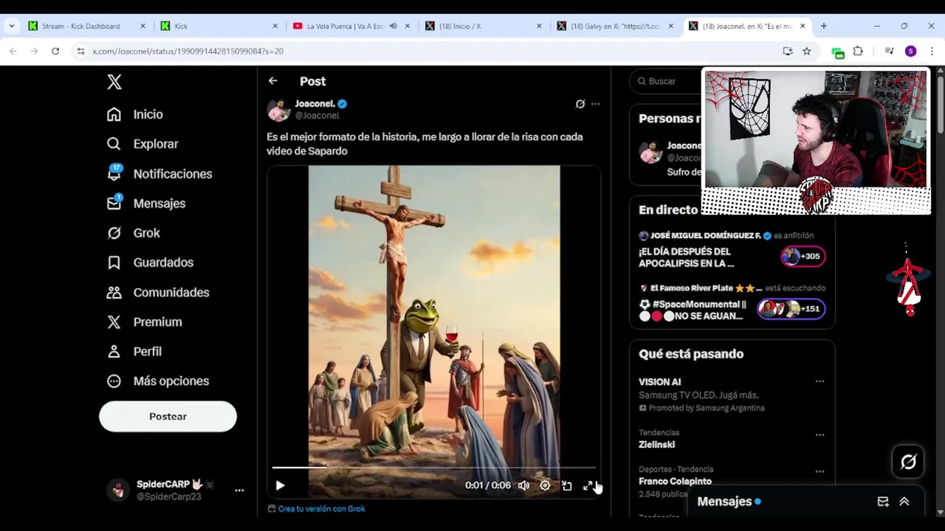Open Perfil person icon

coord(114,351)
